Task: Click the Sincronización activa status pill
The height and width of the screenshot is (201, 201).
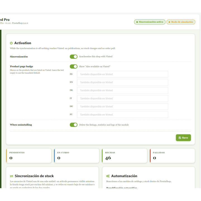Action: 150,22
